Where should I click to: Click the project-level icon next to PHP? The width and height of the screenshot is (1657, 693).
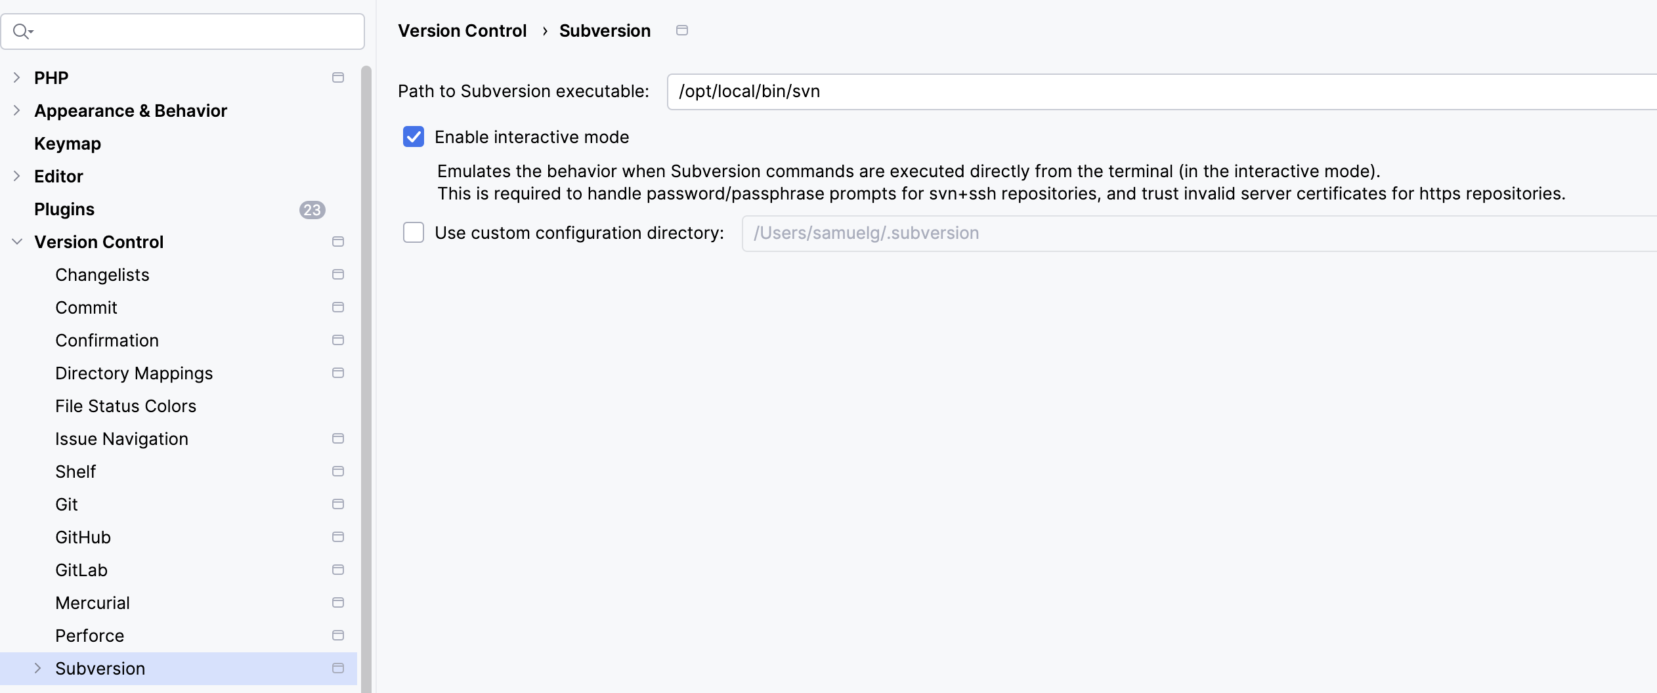click(338, 77)
